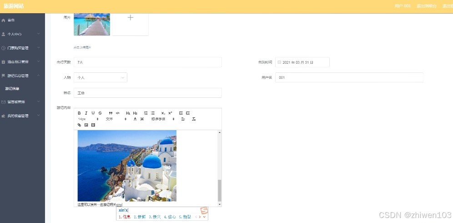Insert an image into the editor
453x223 pixels.
pyautogui.click(x=86, y=125)
